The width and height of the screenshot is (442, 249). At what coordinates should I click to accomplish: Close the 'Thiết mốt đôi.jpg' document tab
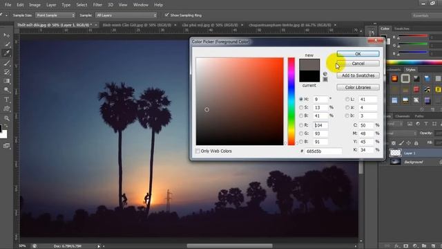(x=96, y=25)
